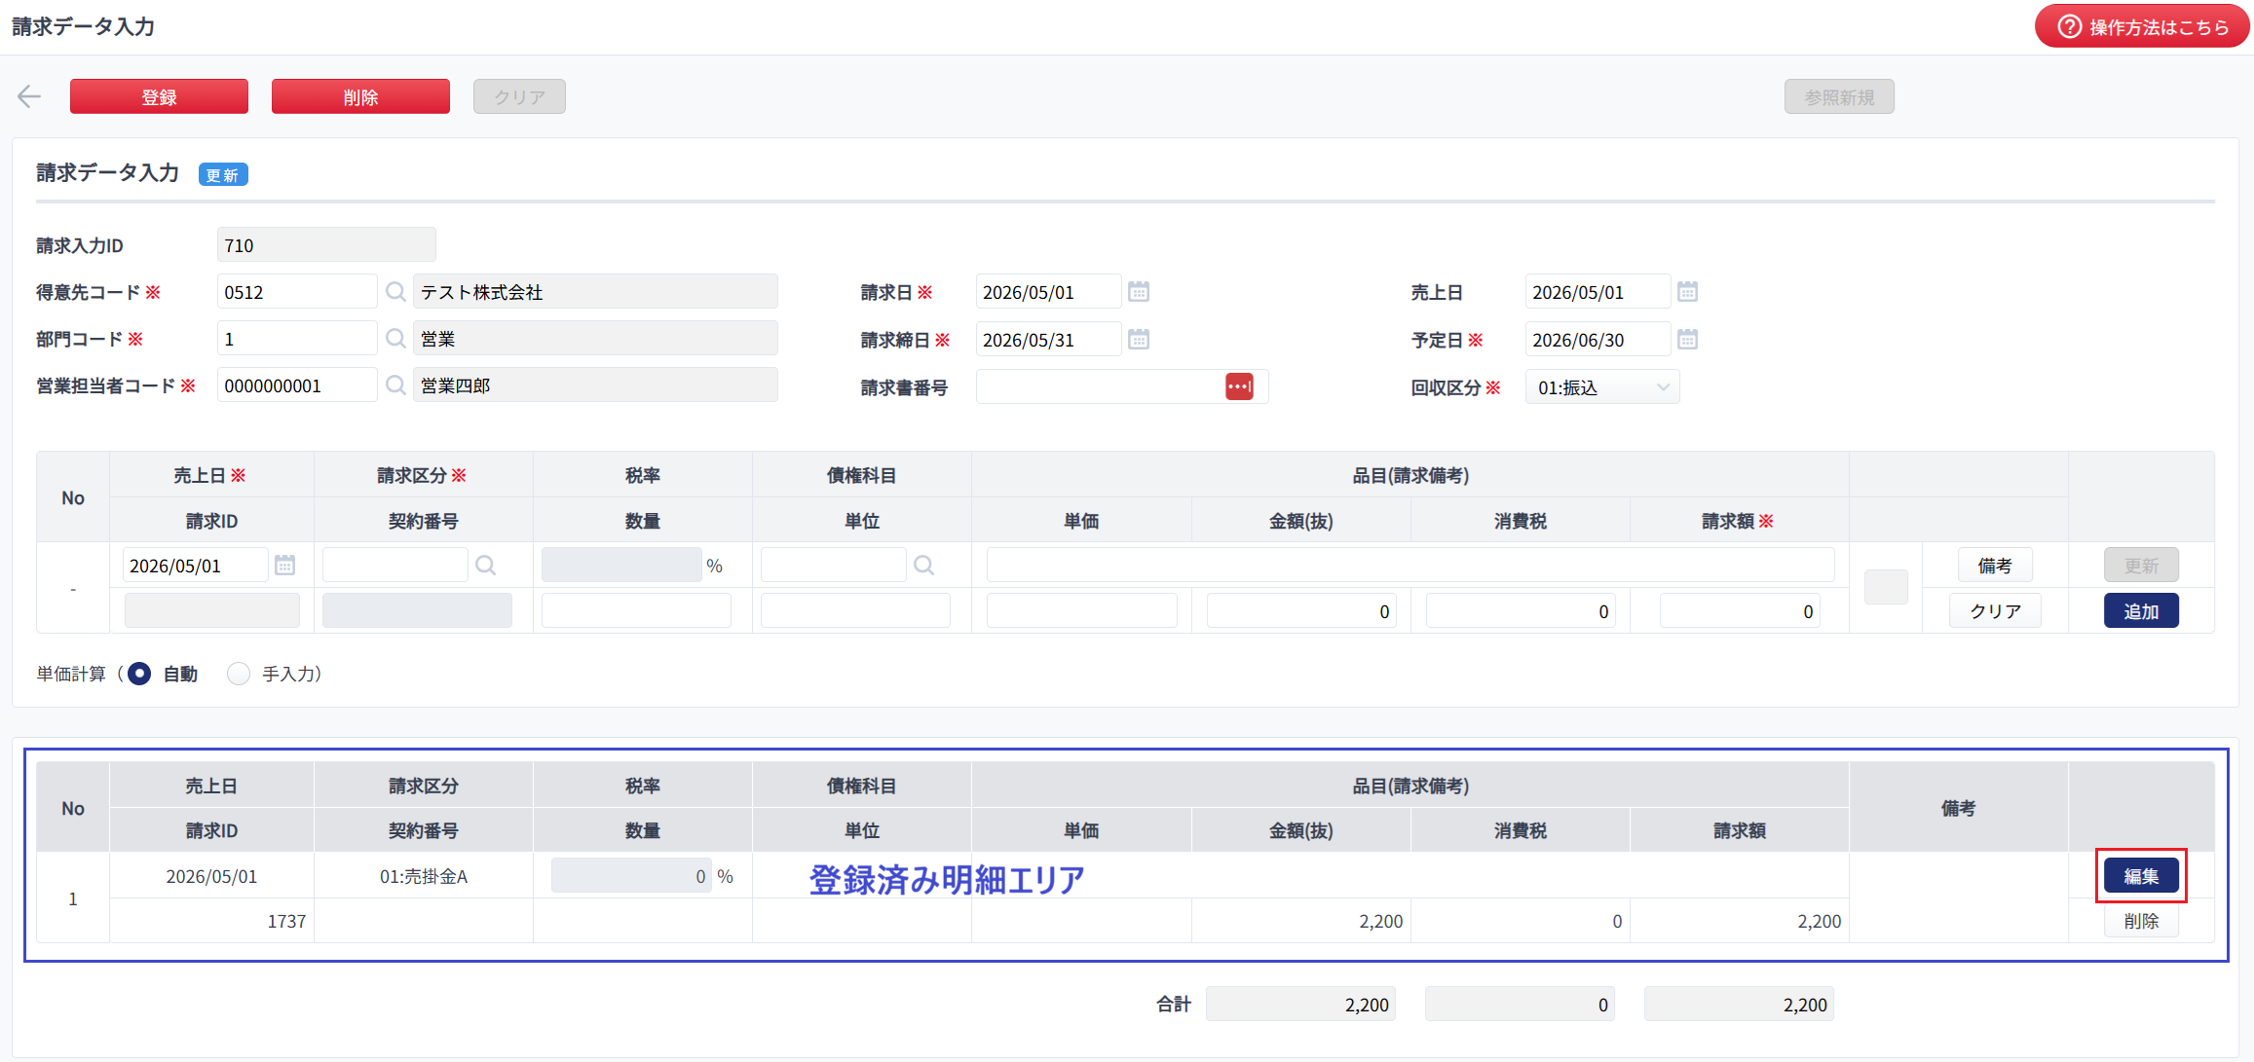Click the back arrow icon
The height and width of the screenshot is (1062, 2254).
pyautogui.click(x=29, y=96)
